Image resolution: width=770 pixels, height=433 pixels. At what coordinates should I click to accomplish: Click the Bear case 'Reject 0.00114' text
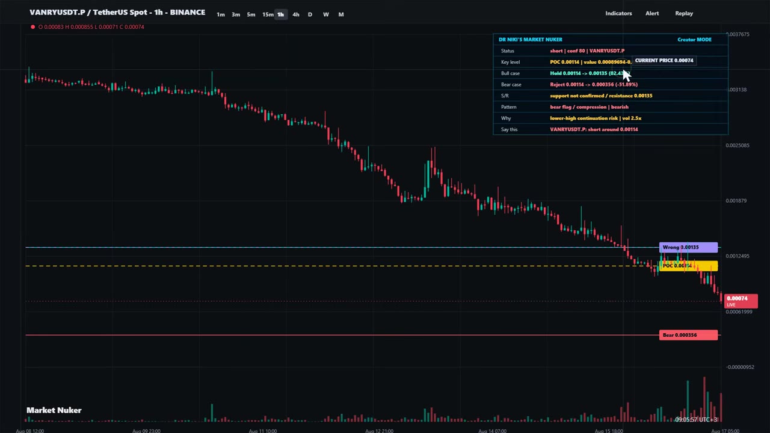point(594,85)
